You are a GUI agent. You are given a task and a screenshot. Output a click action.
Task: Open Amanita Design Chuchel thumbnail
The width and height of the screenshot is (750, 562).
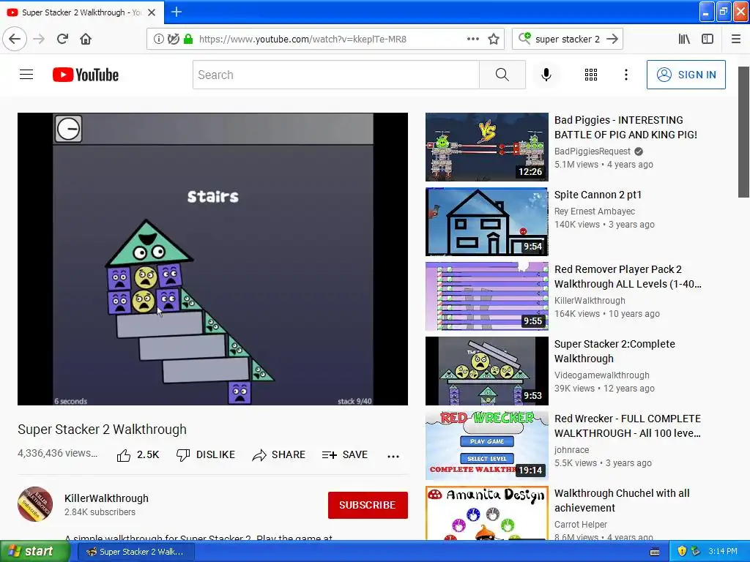tap(487, 513)
